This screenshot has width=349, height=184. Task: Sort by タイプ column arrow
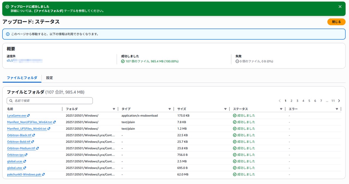point(170,109)
